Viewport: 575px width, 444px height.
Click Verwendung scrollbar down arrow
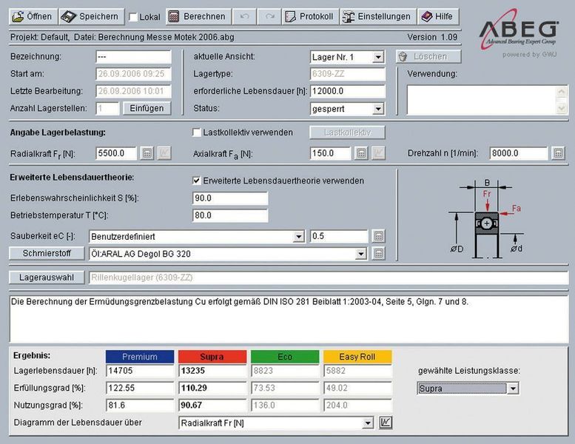(x=562, y=108)
